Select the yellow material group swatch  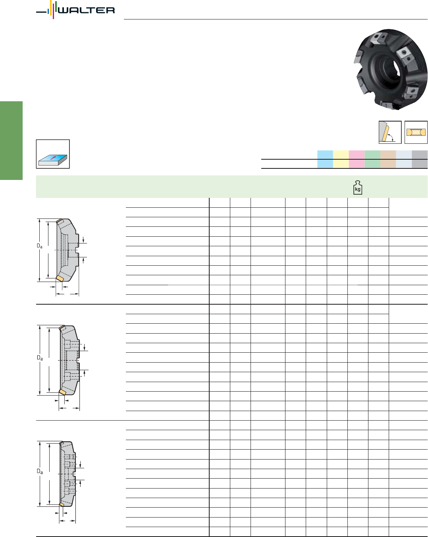[341, 159]
